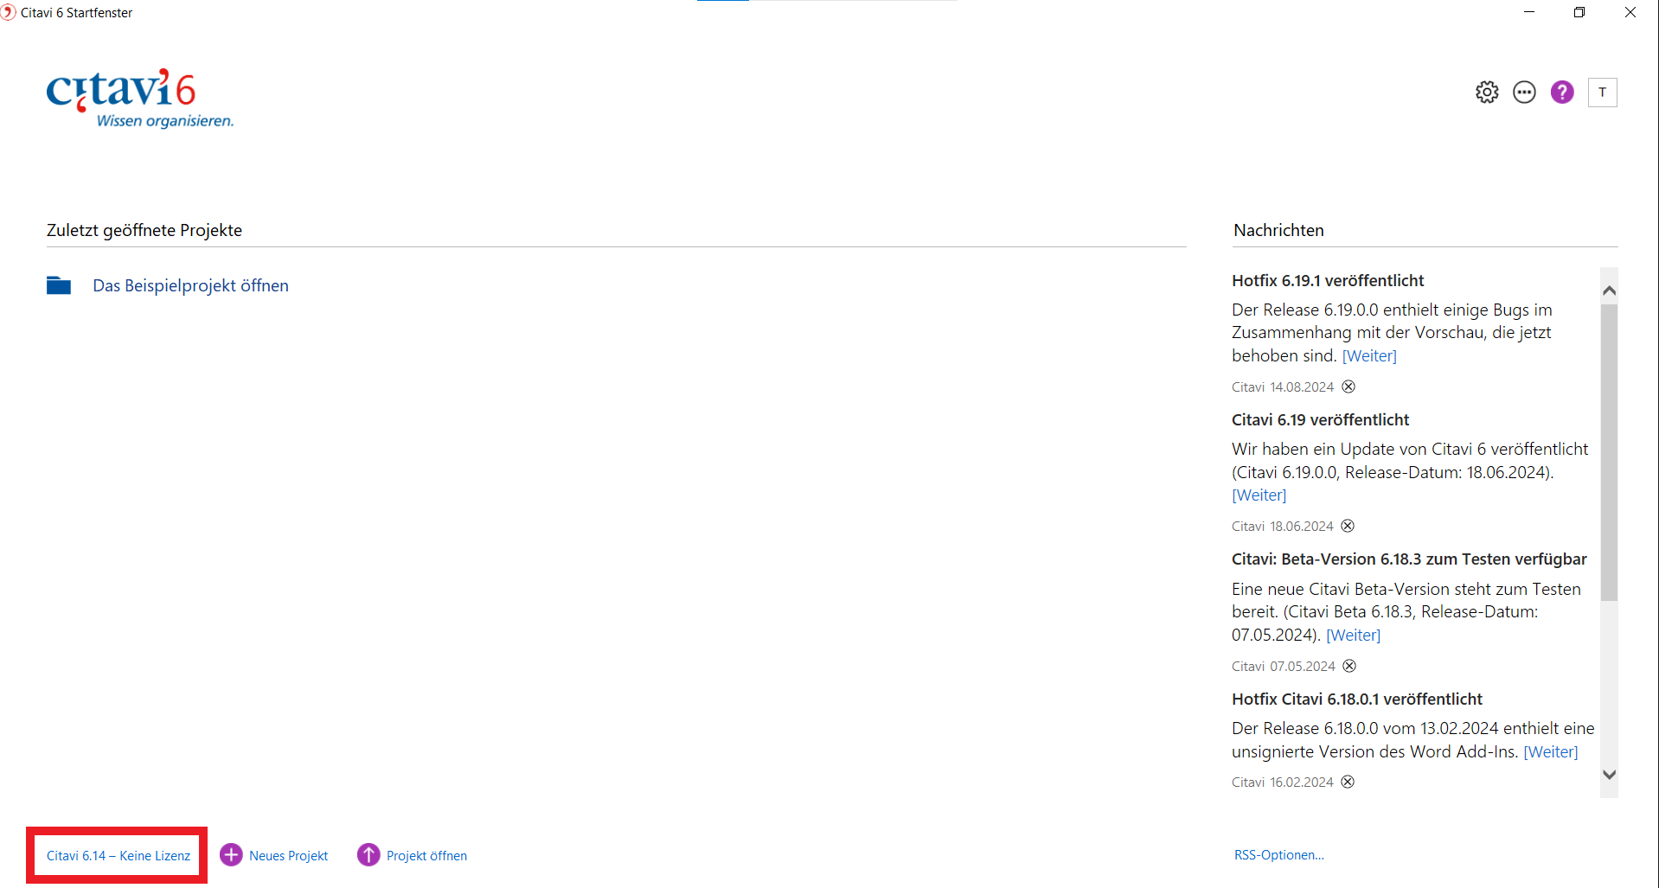Restore down the Citavi window
1659x888 pixels.
click(x=1579, y=12)
